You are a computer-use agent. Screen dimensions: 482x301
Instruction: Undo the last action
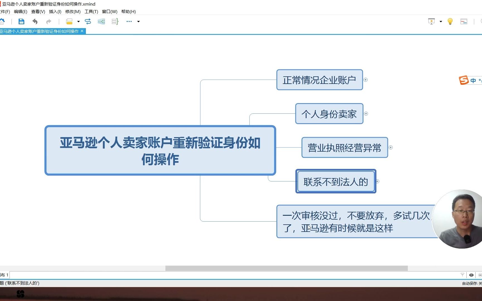[35, 21]
